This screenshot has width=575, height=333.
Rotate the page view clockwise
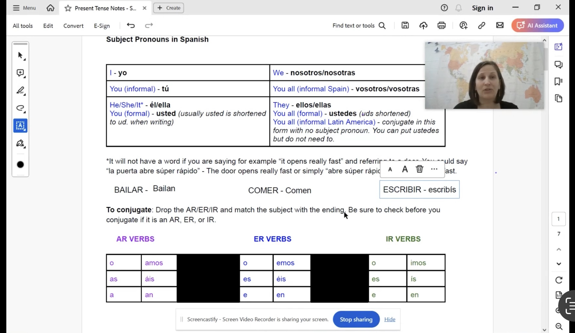point(558,280)
